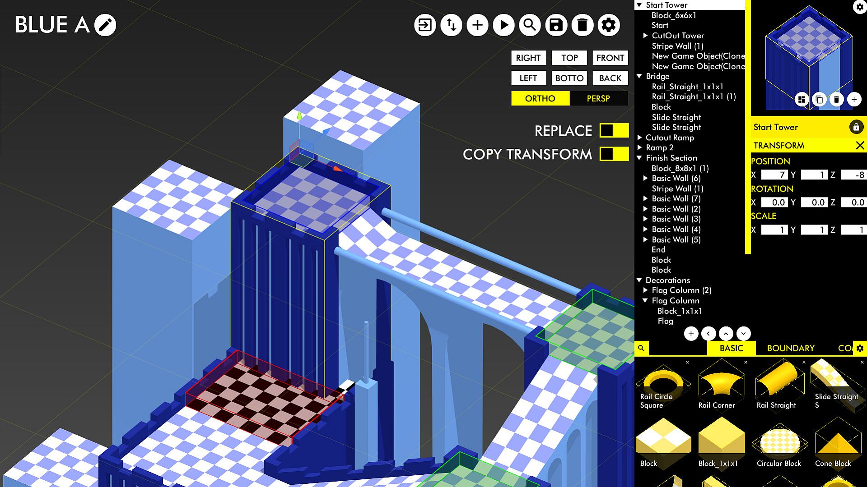Duplicate the Start Tower via copy icon
867x487 pixels.
819,99
